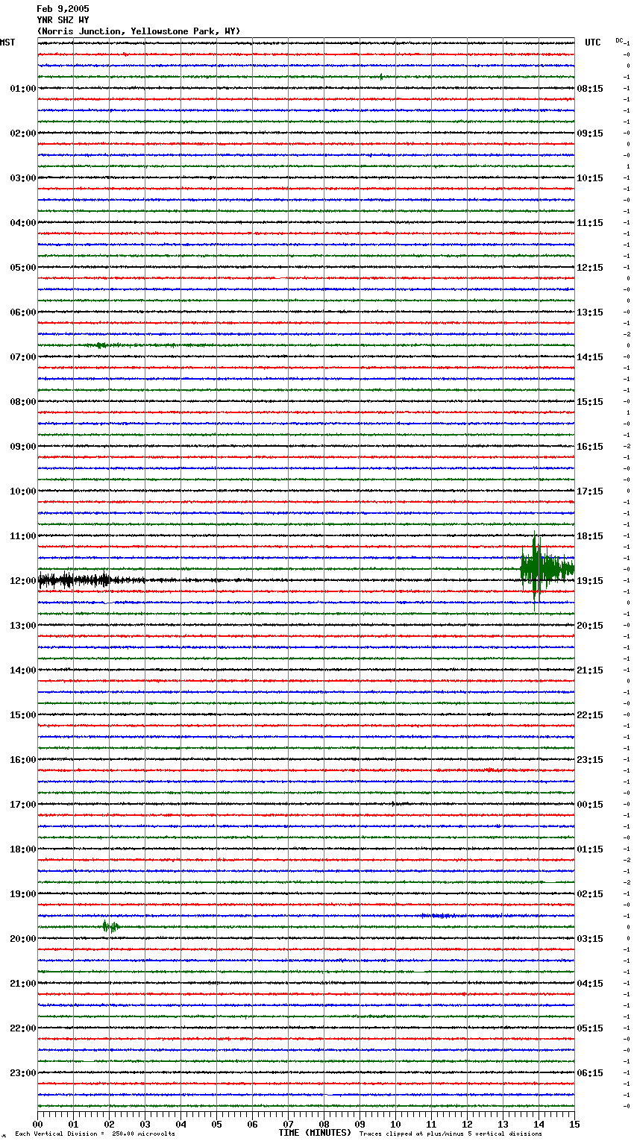The width and height of the screenshot is (634, 1144).
Task: Select the 13:00 MST row label
Action: tap(23, 626)
